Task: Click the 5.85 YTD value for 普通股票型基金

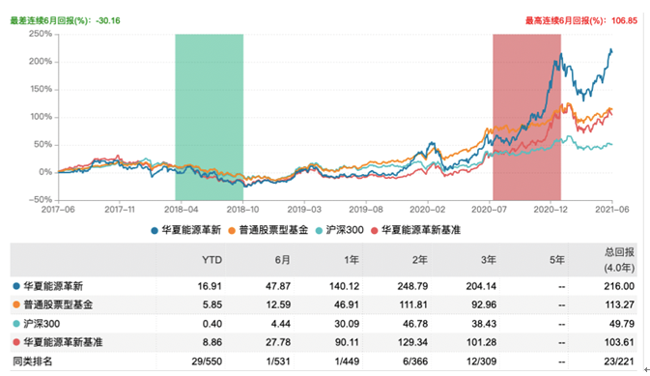Action: [x=212, y=305]
